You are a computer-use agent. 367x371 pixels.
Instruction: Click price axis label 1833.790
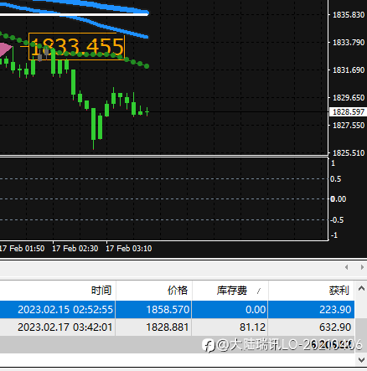pyautogui.click(x=349, y=43)
